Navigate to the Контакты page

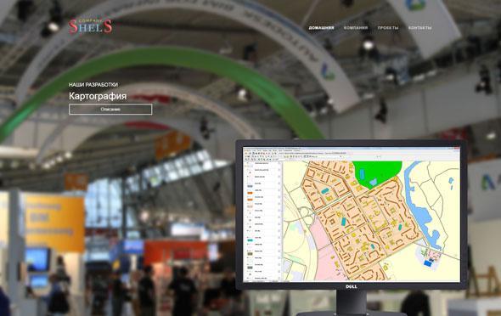point(419,28)
